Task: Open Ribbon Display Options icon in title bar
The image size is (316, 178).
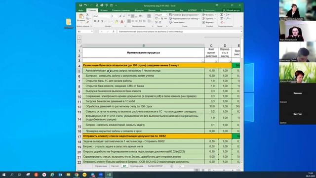Action: (217, 5)
